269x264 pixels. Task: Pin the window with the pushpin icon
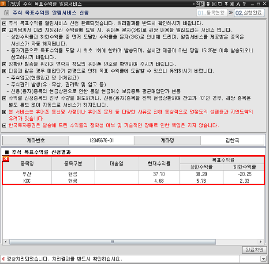pos(226,4)
